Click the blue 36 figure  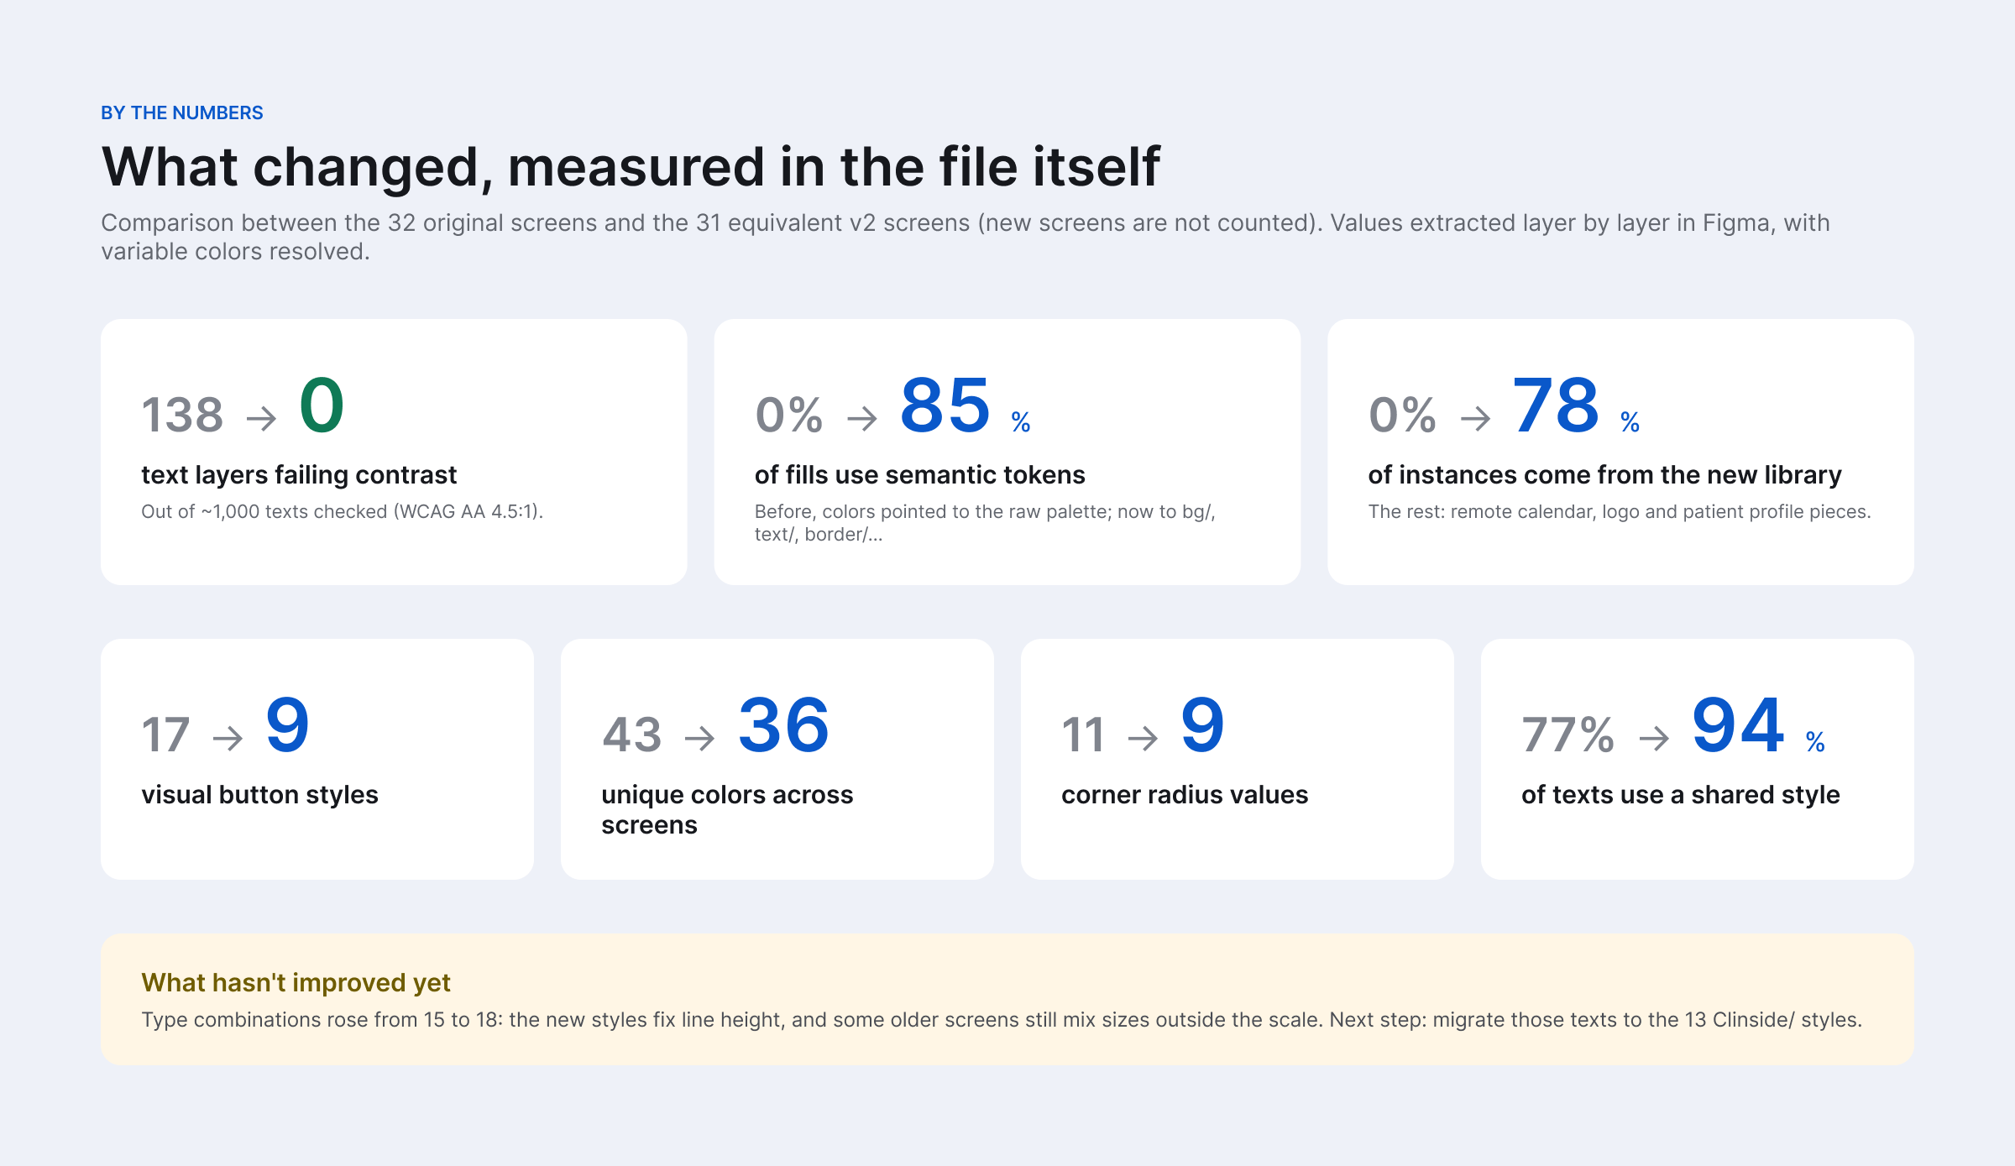784,725
